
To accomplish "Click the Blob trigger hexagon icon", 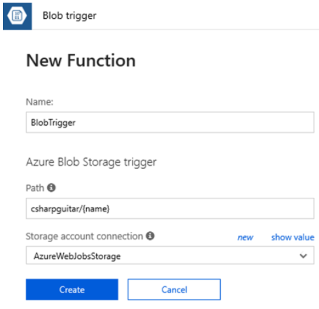I will point(17,16).
